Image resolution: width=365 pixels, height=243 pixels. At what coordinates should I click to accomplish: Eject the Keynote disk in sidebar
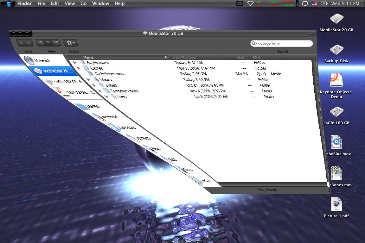tap(93, 92)
